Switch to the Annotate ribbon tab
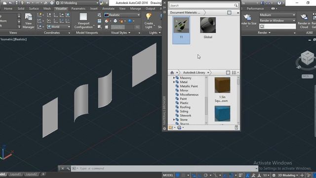This screenshot has height=178, width=316. pos(108,9)
